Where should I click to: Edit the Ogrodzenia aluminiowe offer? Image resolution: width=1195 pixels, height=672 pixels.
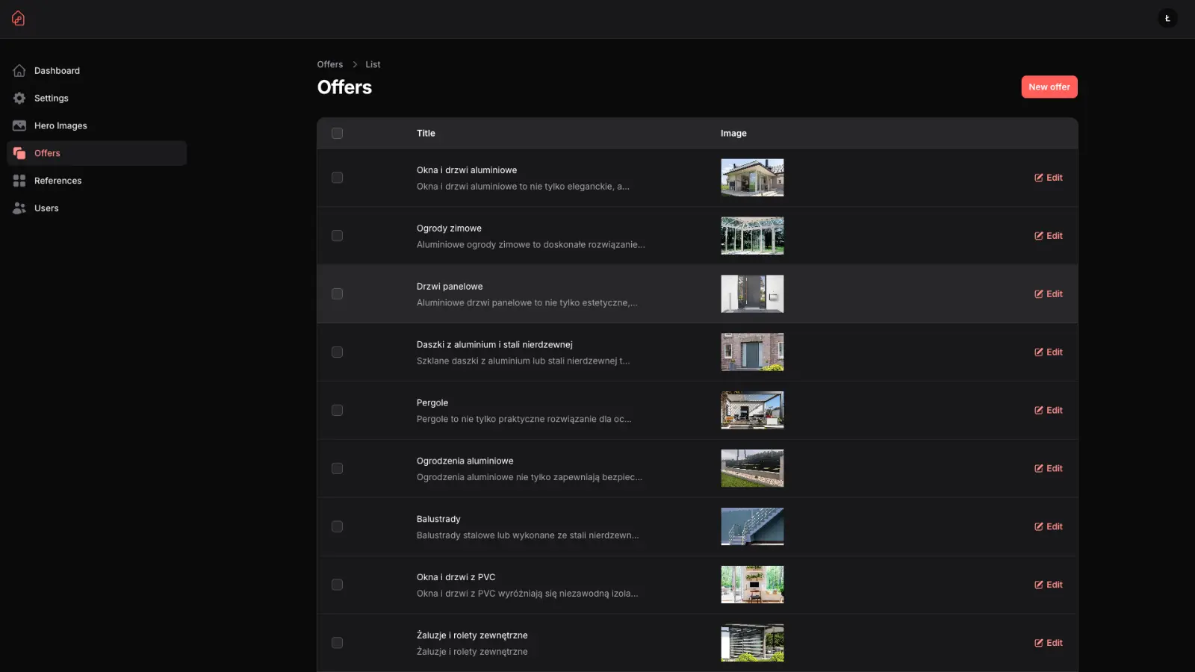1049,469
